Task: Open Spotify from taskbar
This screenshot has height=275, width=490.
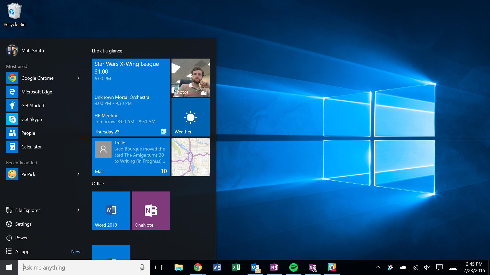Action: 293,267
